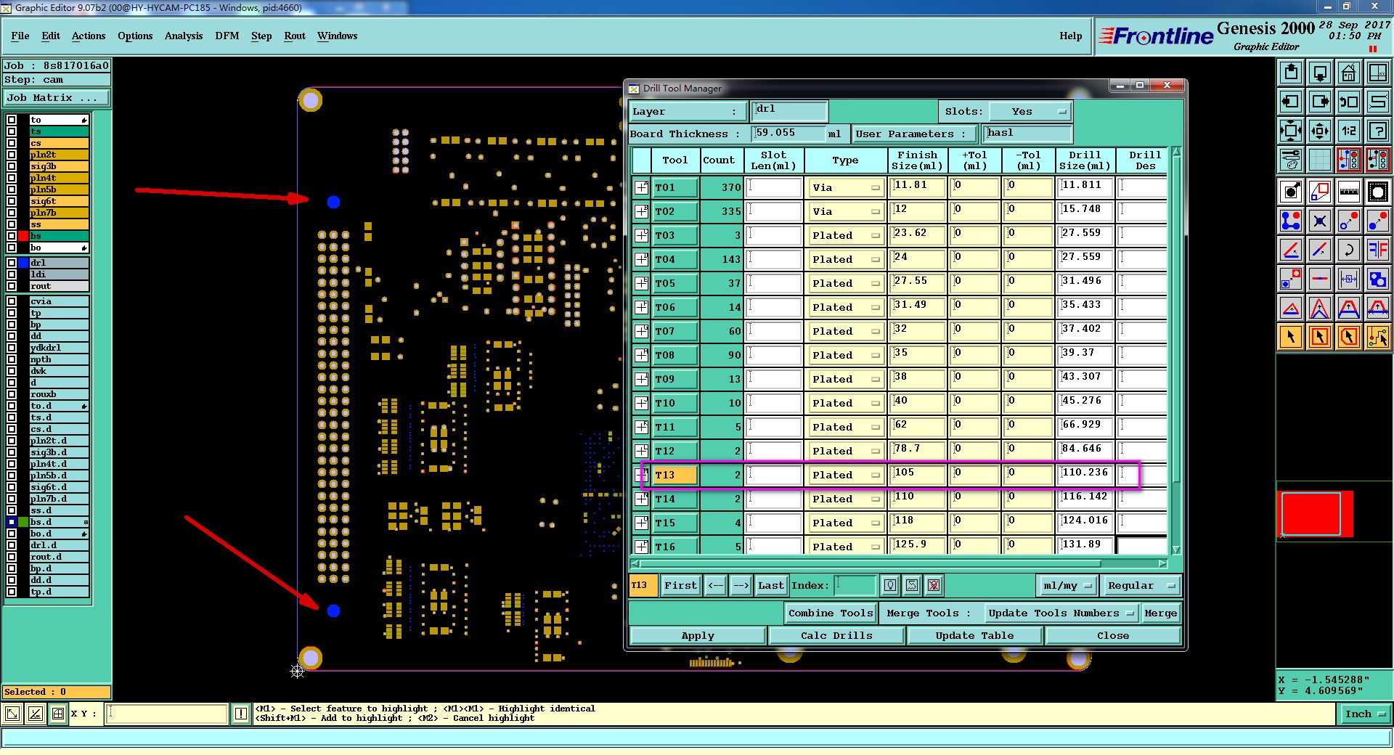Toggle the checkbox for layer ts
The height and width of the screenshot is (755, 1394).
(12, 131)
